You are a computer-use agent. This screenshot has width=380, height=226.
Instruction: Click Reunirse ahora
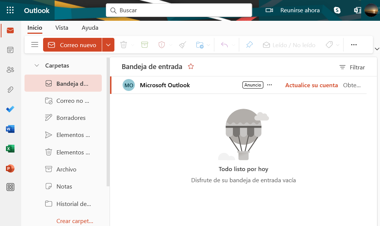coord(300,10)
